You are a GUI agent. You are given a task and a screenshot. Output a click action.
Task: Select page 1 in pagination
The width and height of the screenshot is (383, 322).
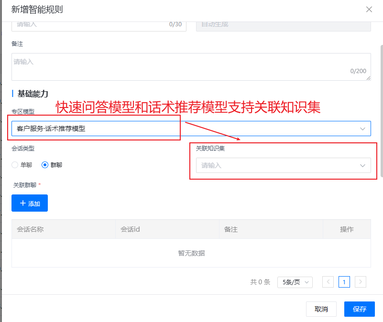pyautogui.click(x=344, y=282)
